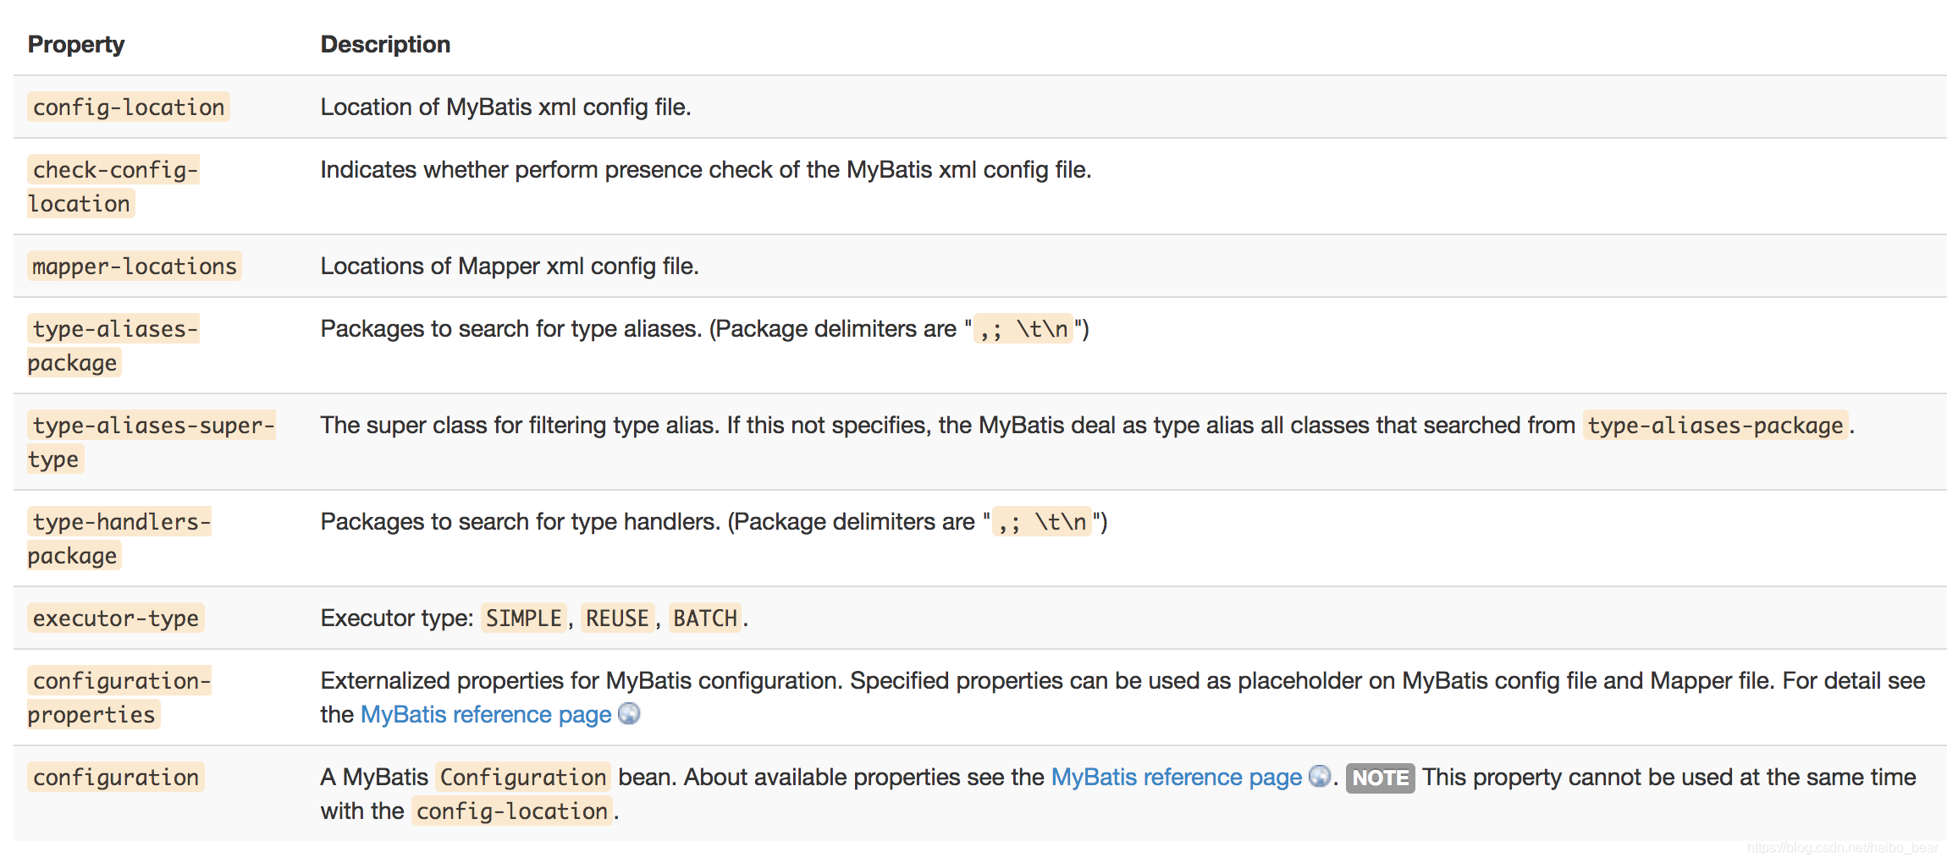Click the REUSE executor type code
The image size is (1947, 863).
click(617, 618)
